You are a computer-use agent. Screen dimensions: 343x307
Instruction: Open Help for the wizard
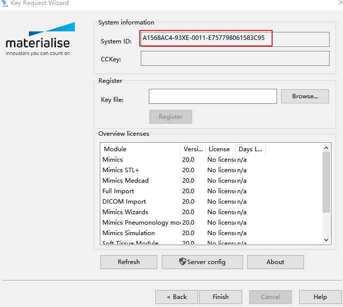[320, 297]
